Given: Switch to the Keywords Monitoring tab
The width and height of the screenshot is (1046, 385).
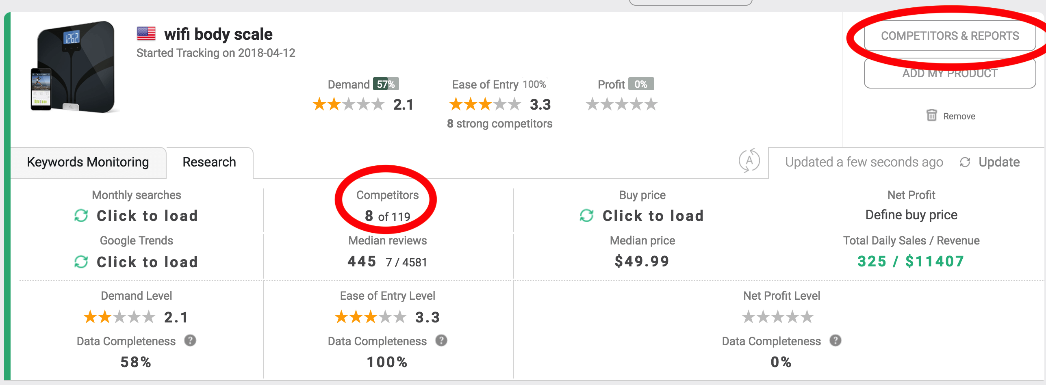Looking at the screenshot, I should [x=88, y=162].
